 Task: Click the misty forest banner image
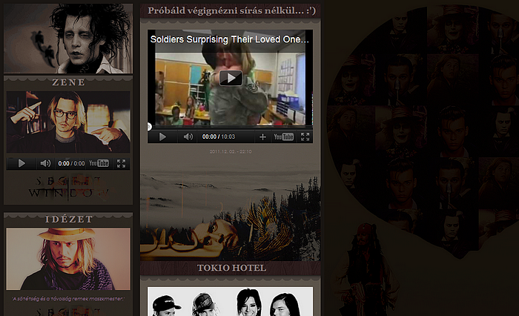231,211
